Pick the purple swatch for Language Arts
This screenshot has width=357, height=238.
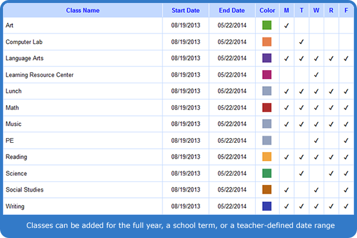coord(267,58)
